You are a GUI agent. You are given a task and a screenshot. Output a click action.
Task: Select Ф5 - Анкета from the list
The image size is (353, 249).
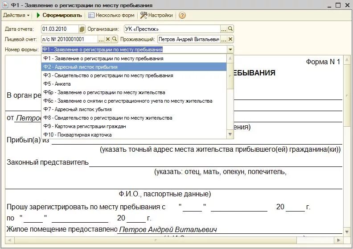(134, 84)
